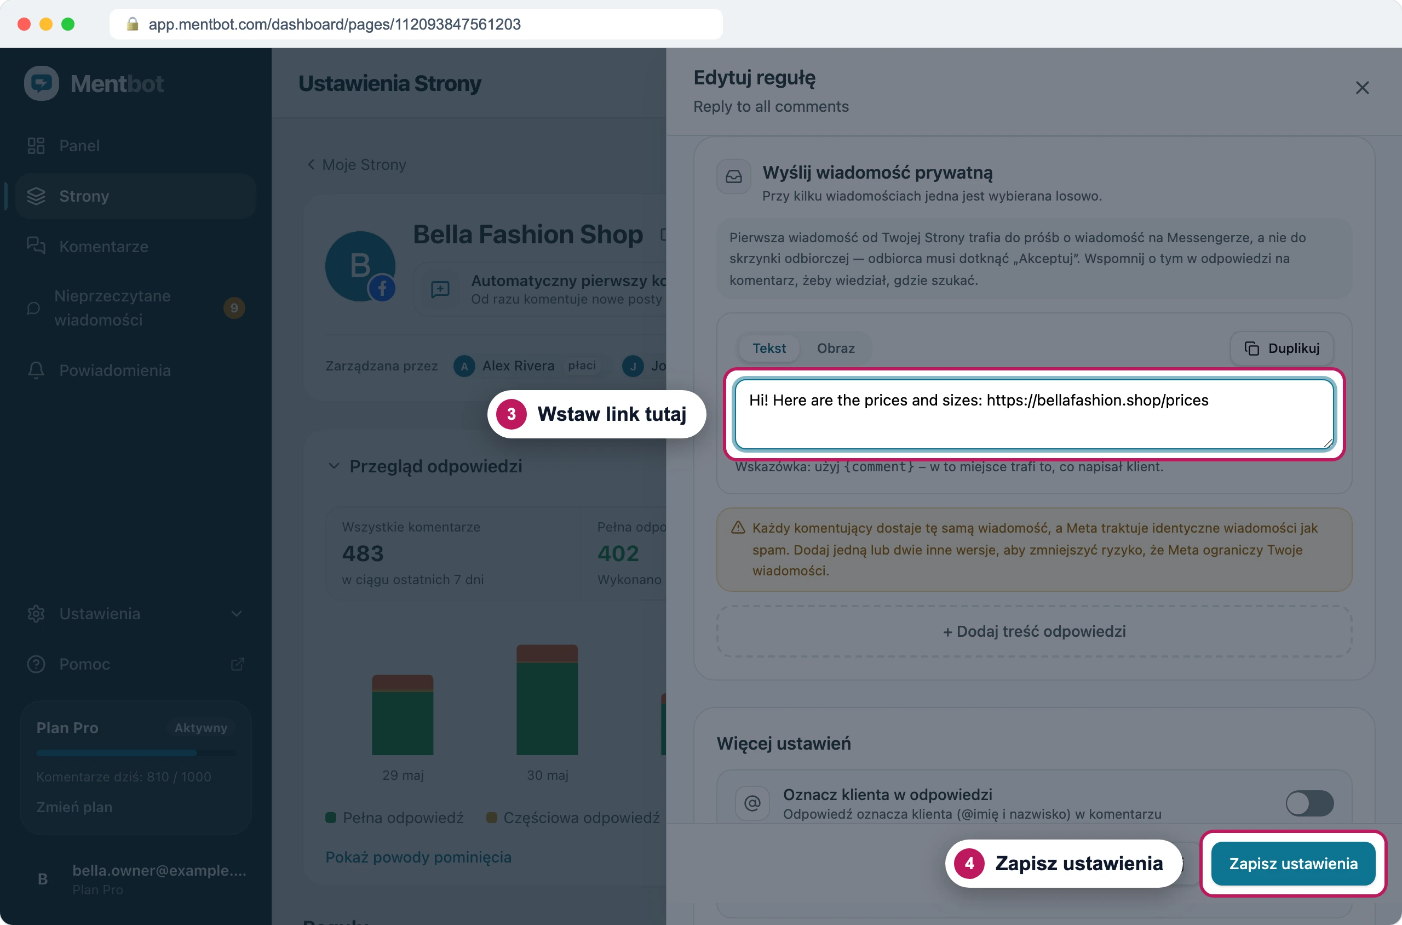1402x925 pixels.
Task: Click the 402 full replies value
Action: click(618, 553)
